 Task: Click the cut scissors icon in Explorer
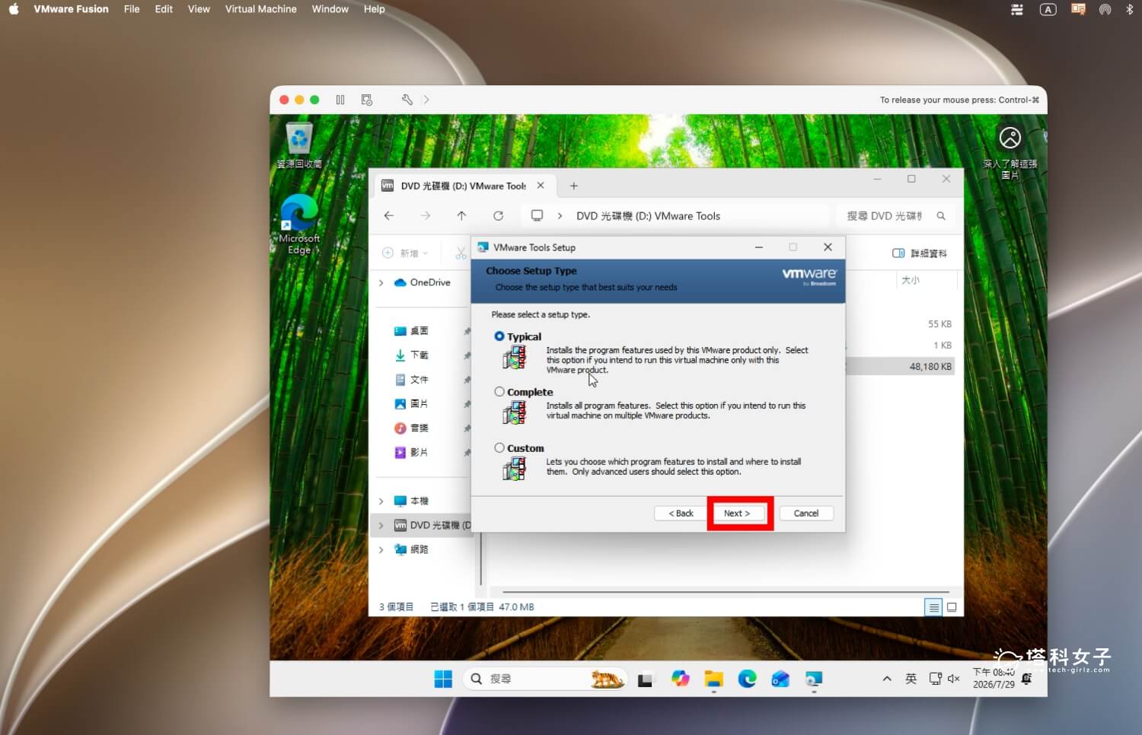coord(461,253)
